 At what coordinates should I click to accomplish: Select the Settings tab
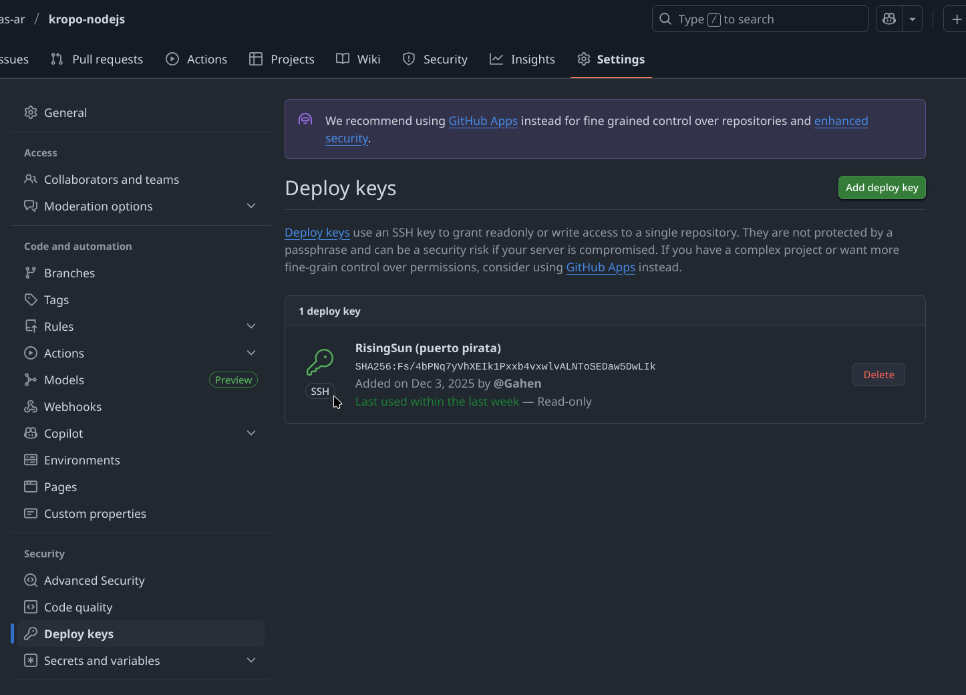click(x=611, y=59)
